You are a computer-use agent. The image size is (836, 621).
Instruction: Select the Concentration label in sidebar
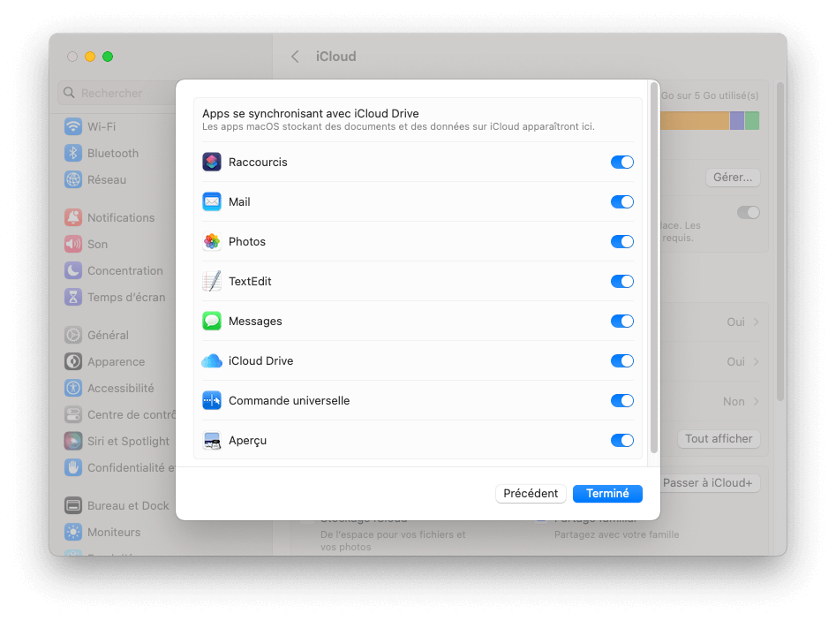point(125,271)
